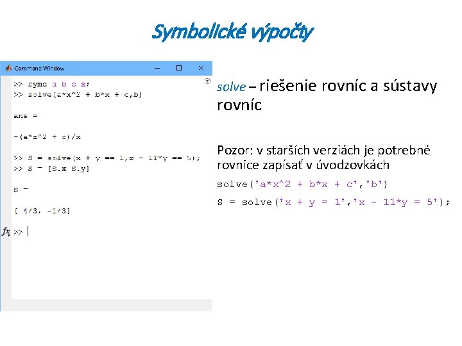Minimize the Command Window
462x346 pixels.
coord(157,69)
